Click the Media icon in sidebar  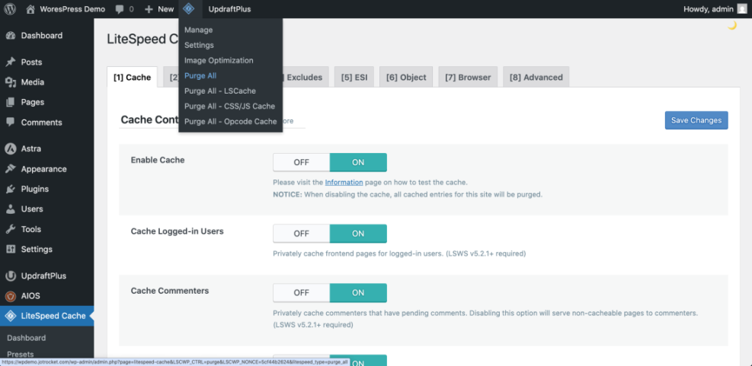pyautogui.click(x=11, y=82)
